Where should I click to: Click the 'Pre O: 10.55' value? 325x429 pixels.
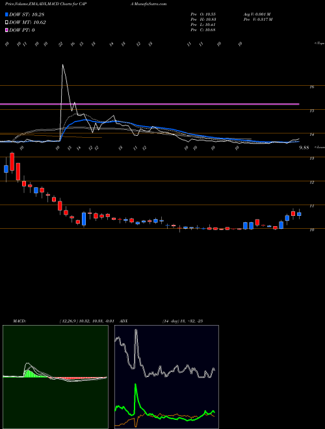(x=203, y=14)
